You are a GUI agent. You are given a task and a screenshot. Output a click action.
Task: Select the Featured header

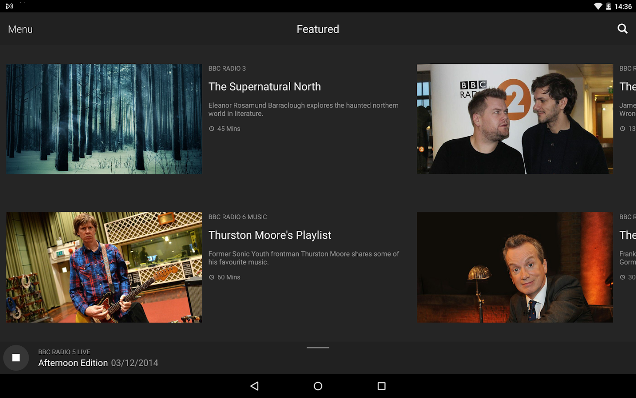tap(318, 29)
